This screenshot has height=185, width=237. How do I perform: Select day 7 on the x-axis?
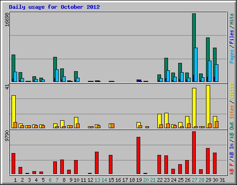tap(57, 180)
